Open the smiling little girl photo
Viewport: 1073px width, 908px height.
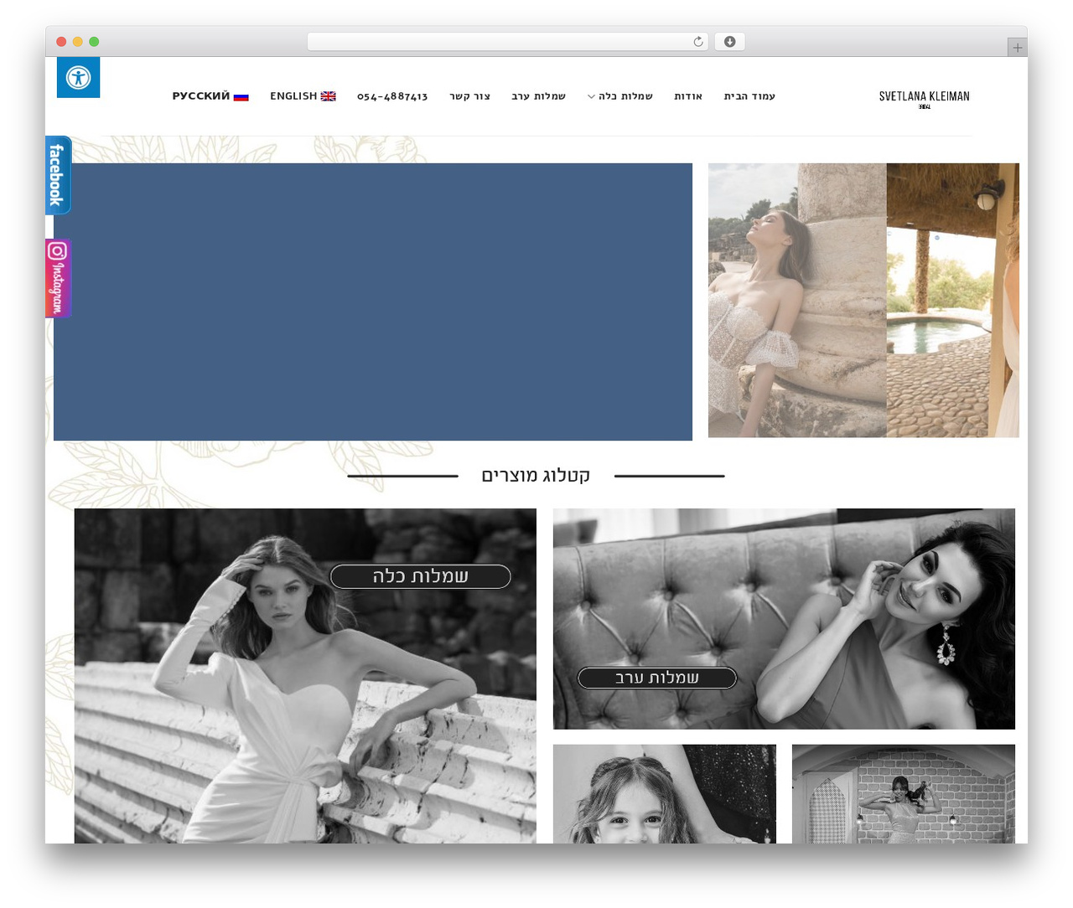(x=665, y=793)
